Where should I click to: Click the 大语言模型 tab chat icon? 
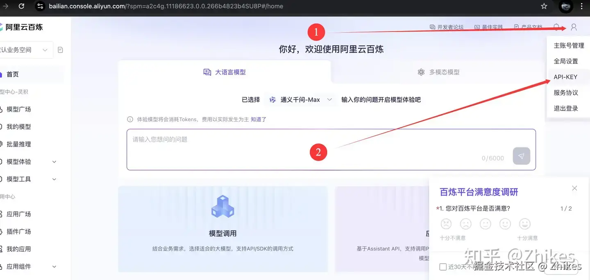coord(207,72)
